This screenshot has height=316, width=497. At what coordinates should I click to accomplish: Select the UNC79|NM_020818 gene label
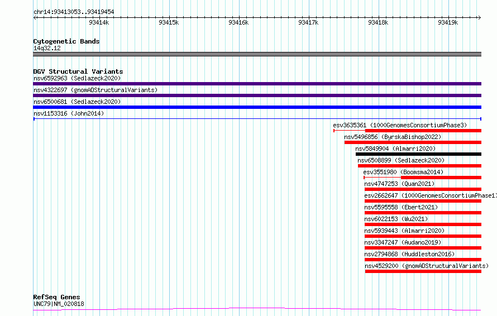59,304
